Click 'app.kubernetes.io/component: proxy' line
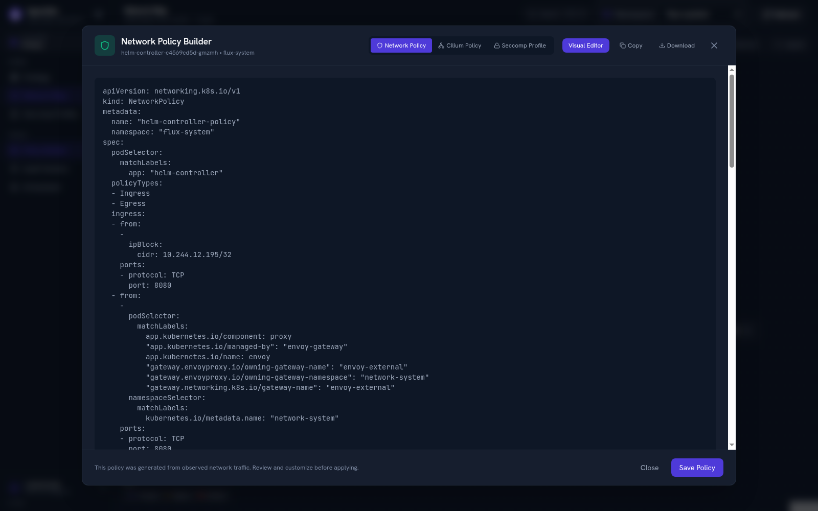This screenshot has height=511, width=818. tap(219, 336)
